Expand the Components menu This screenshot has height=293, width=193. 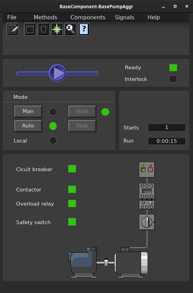pos(88,17)
